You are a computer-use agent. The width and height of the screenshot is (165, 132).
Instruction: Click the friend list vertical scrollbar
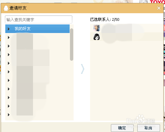click(72, 45)
